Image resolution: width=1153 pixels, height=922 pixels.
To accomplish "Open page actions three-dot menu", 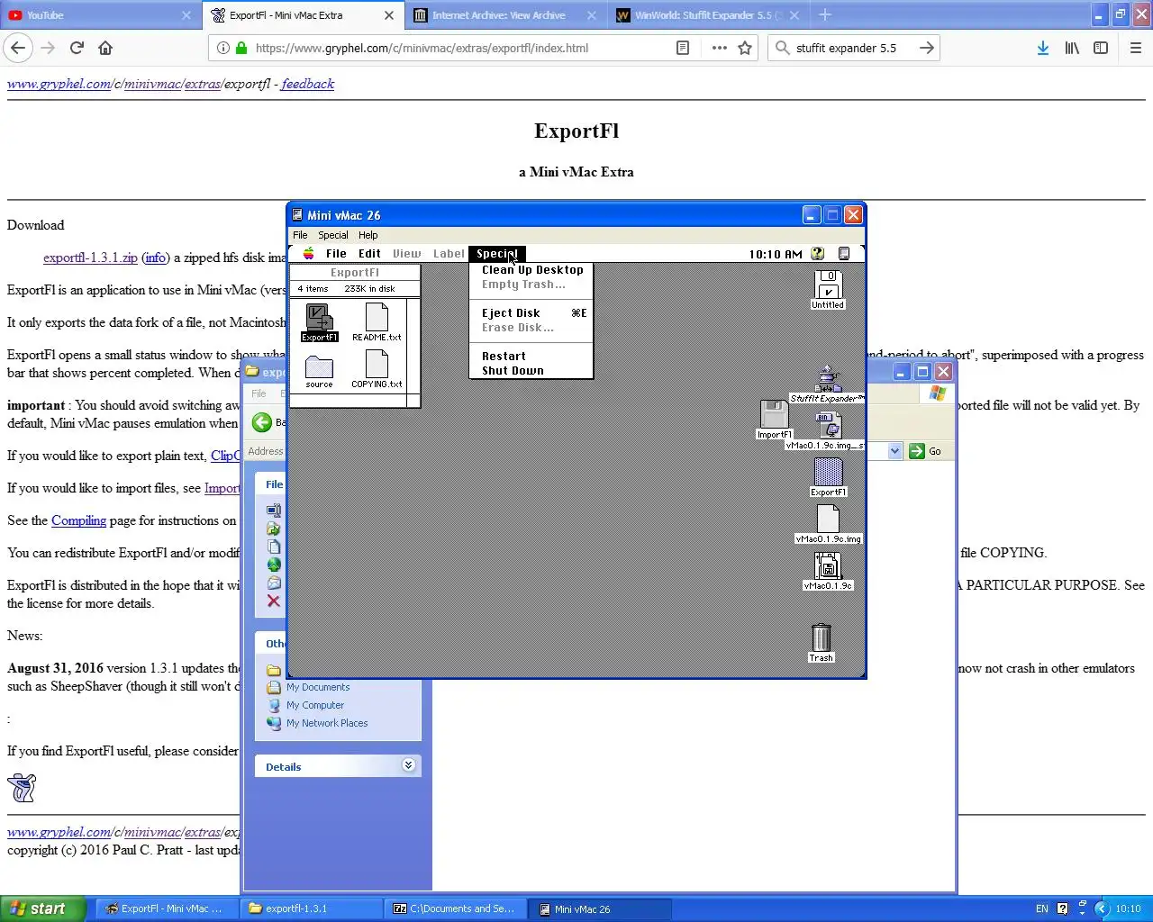I will tap(719, 48).
